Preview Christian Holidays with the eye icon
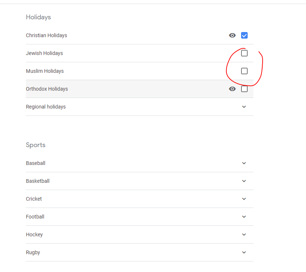The height and width of the screenshot is (272, 306). click(232, 35)
